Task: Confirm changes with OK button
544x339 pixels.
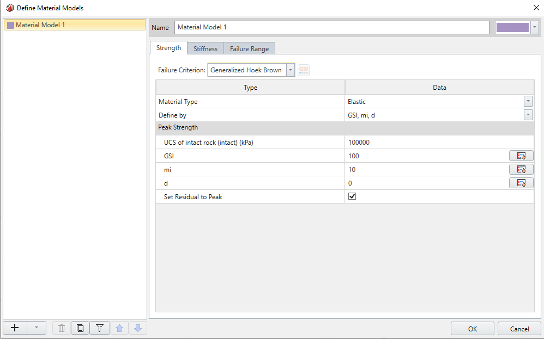Action: point(472,328)
